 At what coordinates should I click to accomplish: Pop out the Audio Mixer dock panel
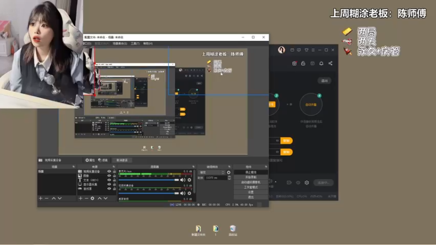point(193,167)
